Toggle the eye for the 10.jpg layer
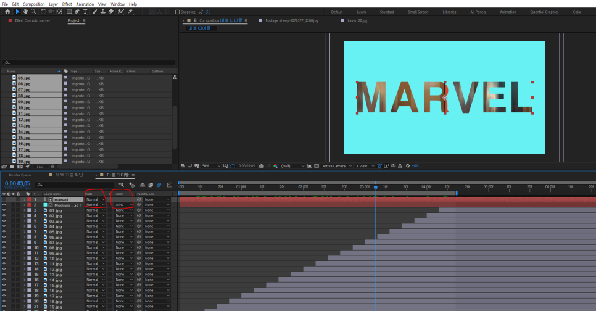 [4, 258]
